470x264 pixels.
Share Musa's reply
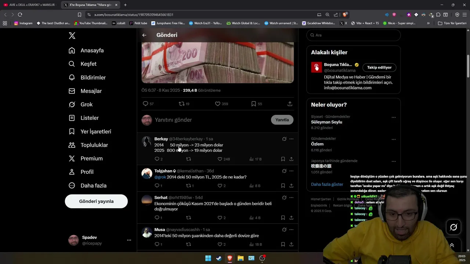(291, 244)
